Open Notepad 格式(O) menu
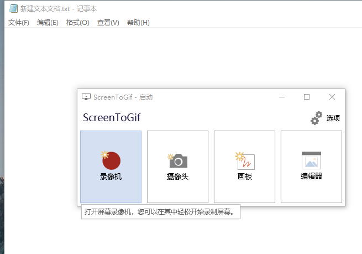Screen dimensions: 362x254 tap(77, 23)
